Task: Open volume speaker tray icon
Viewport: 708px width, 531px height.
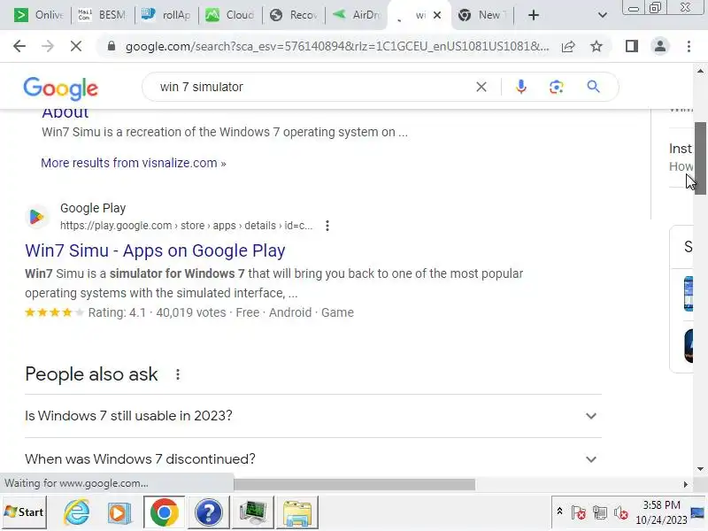Action: pos(621,512)
